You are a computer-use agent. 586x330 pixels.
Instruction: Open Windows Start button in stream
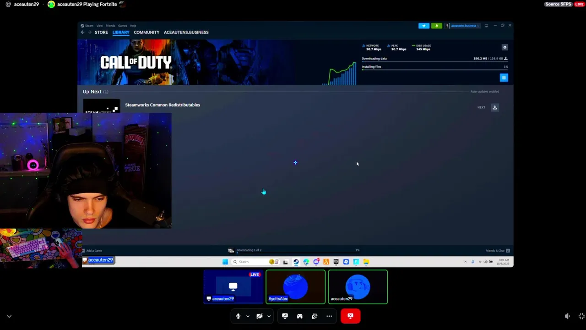[225, 262]
